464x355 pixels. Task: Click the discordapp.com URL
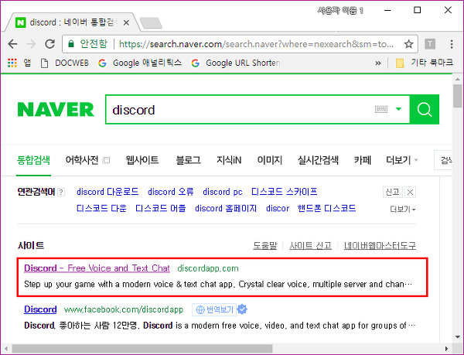208,268
